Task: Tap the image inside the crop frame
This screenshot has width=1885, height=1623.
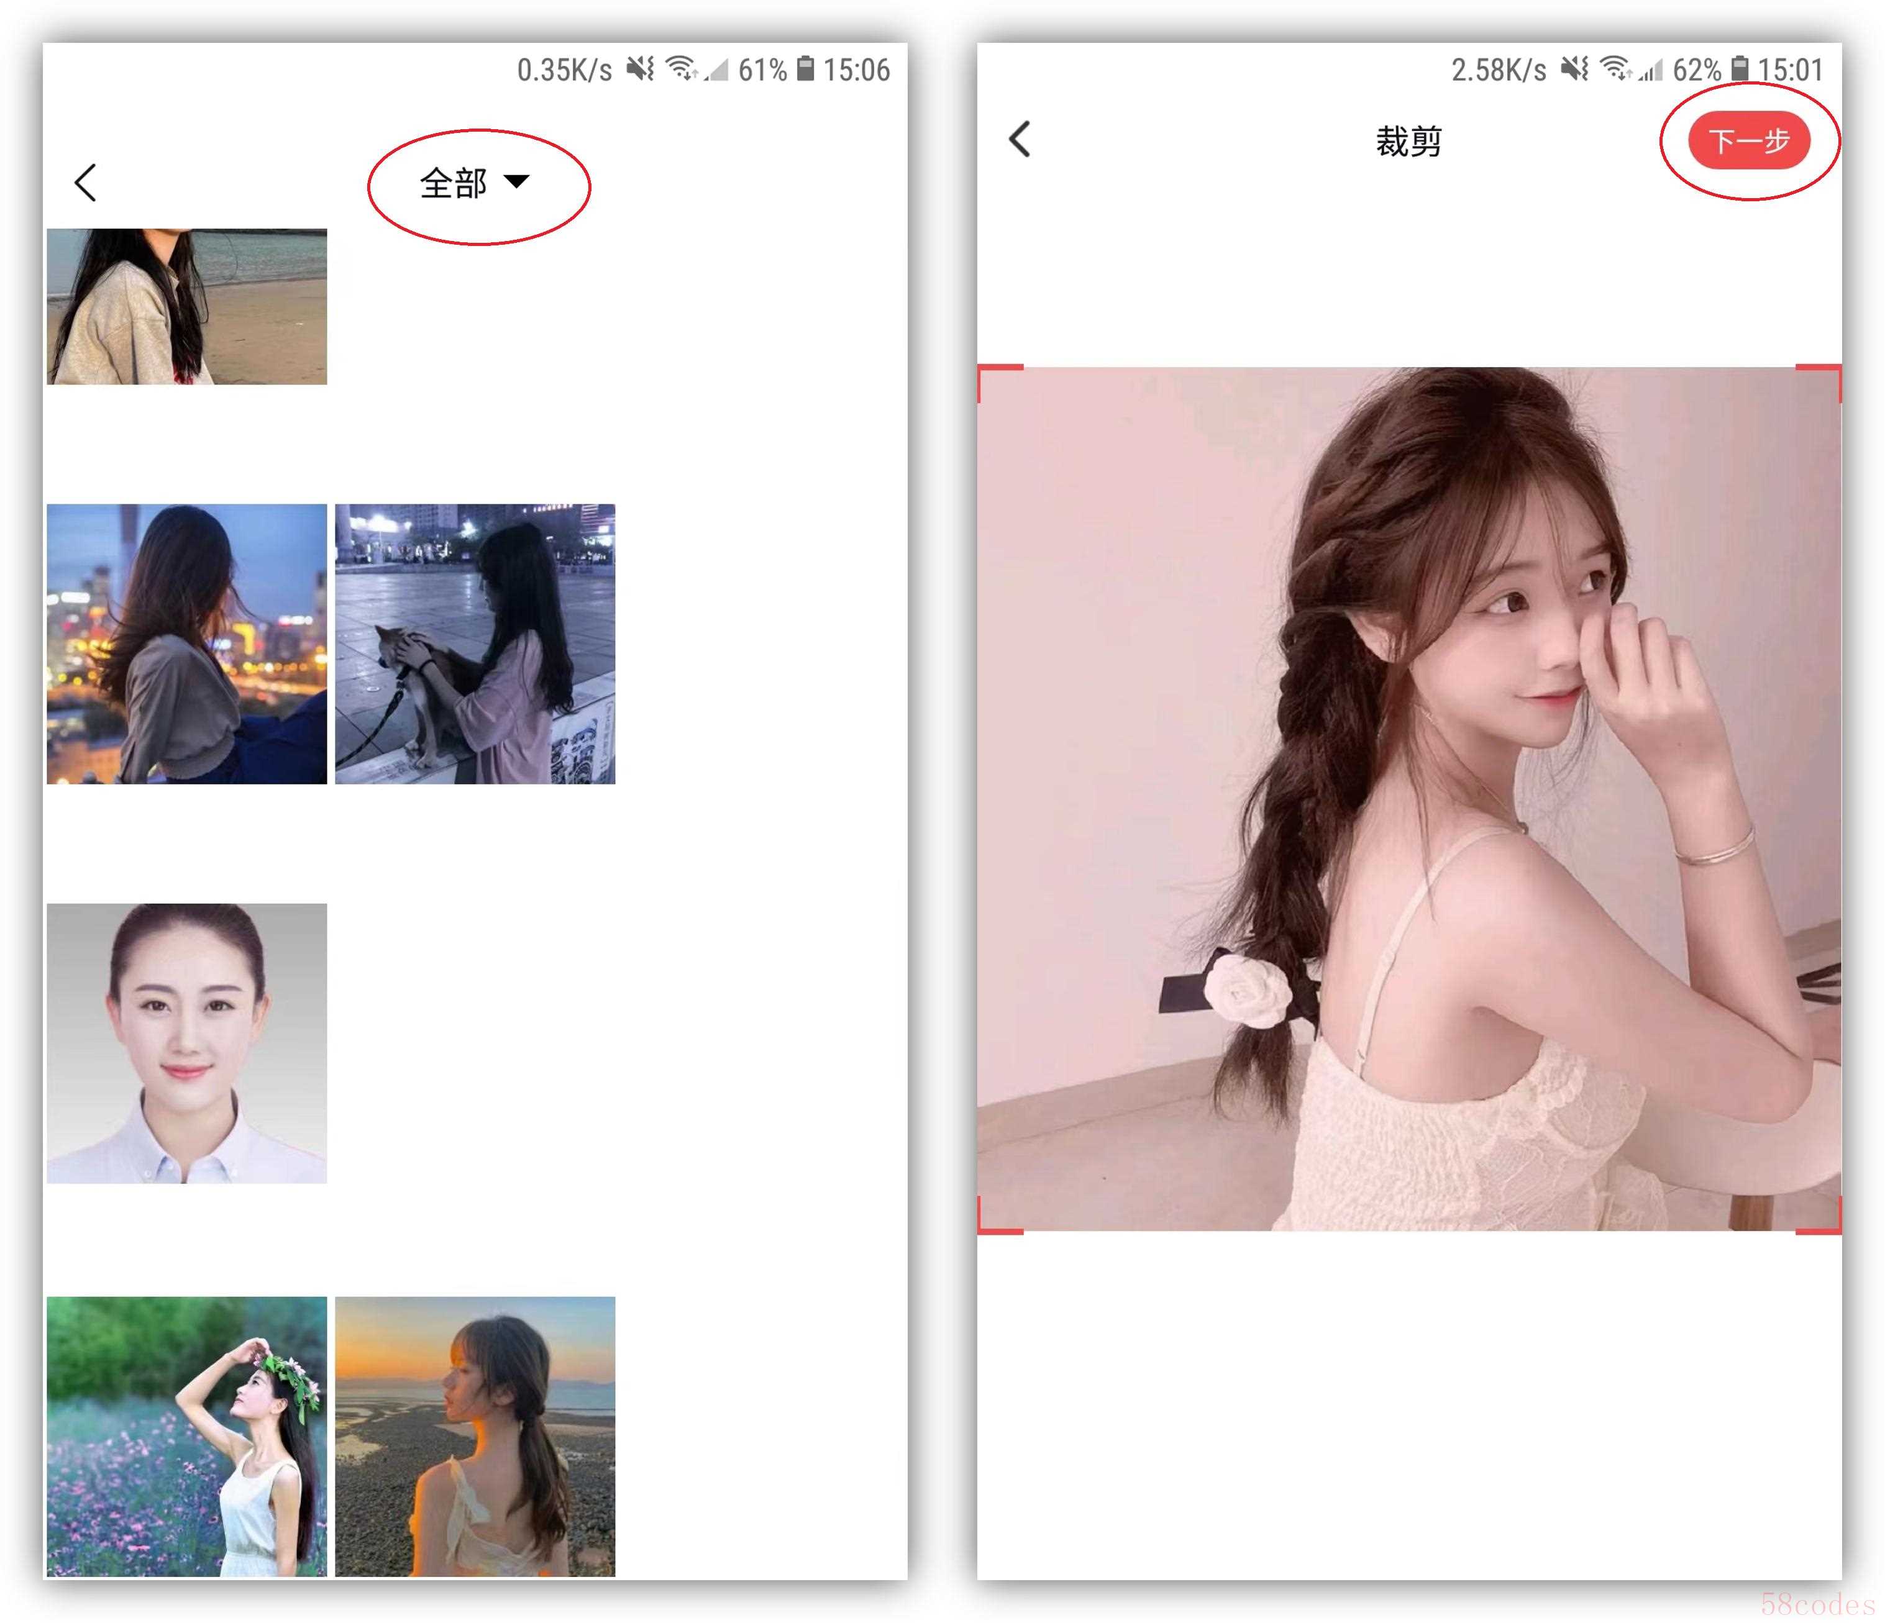Action: (x=1409, y=799)
